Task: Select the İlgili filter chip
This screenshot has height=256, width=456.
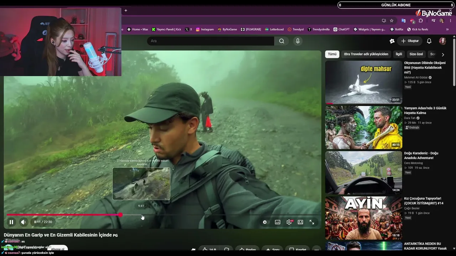Action: tap(399, 54)
